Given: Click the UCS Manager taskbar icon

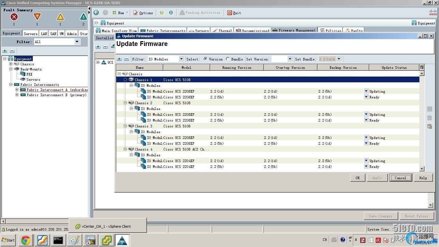Looking at the screenshot, I should 122,240.
